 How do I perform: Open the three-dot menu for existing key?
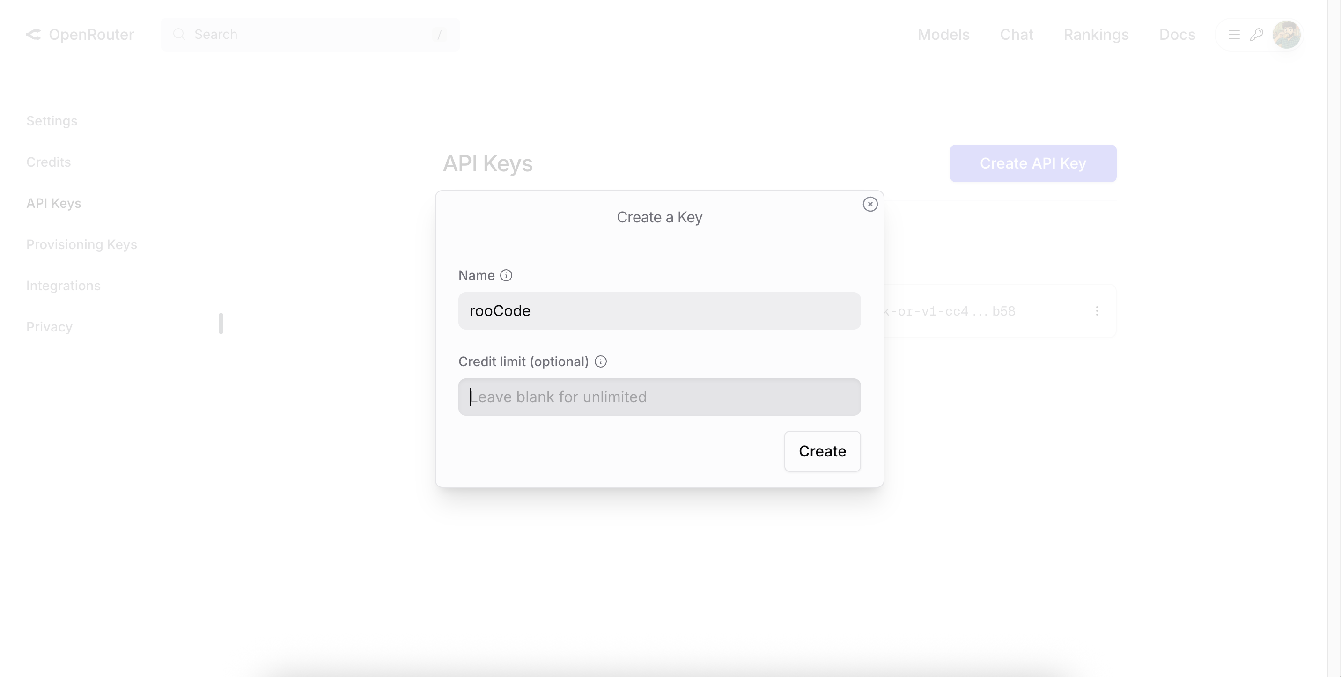[x=1097, y=311]
